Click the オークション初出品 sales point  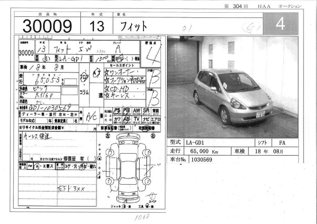point(125,80)
